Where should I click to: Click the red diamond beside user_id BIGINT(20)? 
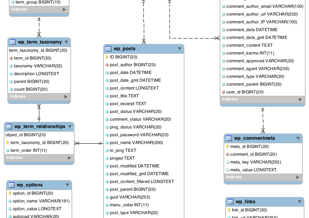coord(224,92)
